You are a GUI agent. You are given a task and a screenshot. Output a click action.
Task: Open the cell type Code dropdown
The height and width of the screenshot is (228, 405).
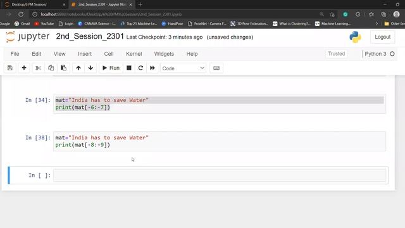click(x=183, y=68)
